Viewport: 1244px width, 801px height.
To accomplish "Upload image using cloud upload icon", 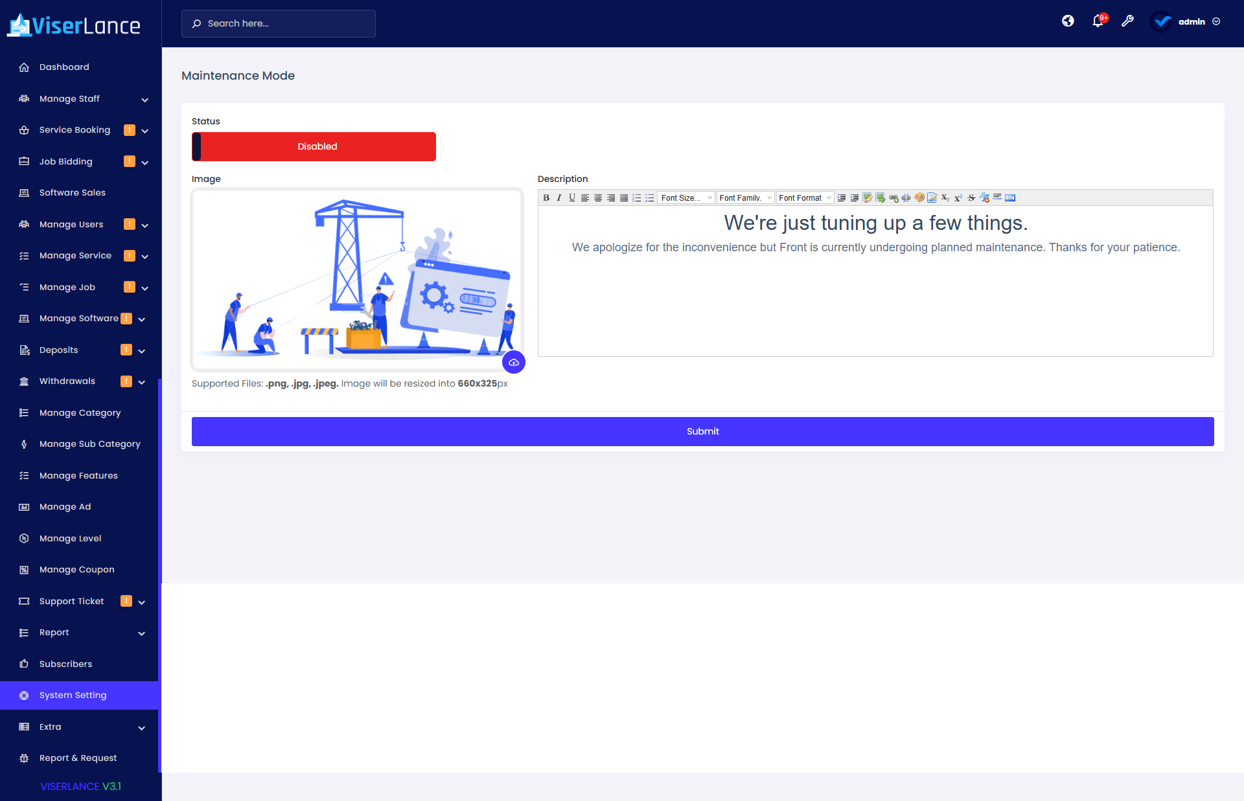I will (x=514, y=362).
